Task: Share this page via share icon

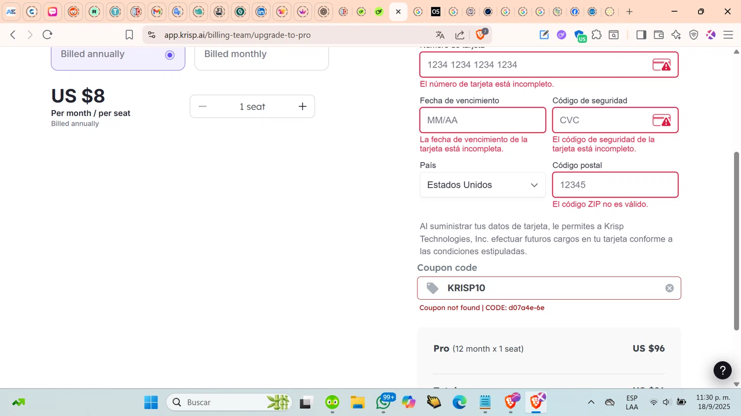Action: coord(460,35)
